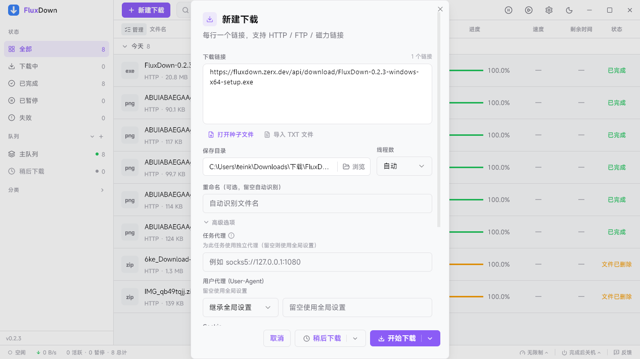Collapse 高级选项 advanced options
The height and width of the screenshot is (359, 640).
219,222
